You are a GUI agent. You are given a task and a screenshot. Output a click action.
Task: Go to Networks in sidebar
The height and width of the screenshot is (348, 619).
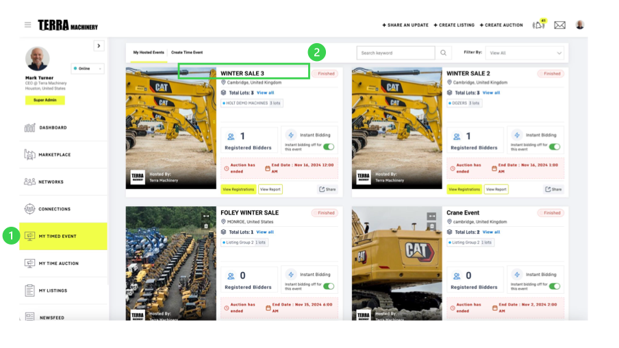pyautogui.click(x=63, y=182)
